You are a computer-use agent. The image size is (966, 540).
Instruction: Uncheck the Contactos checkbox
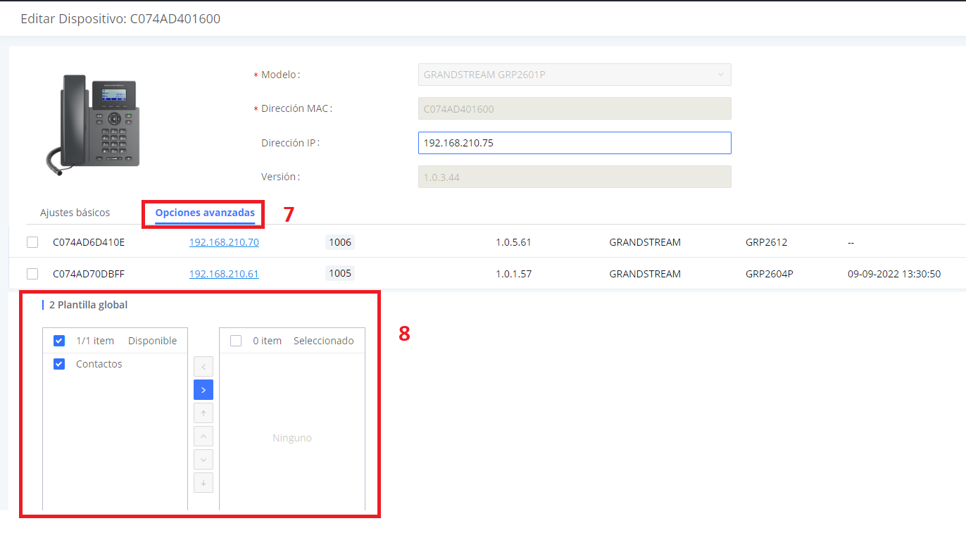tap(58, 363)
